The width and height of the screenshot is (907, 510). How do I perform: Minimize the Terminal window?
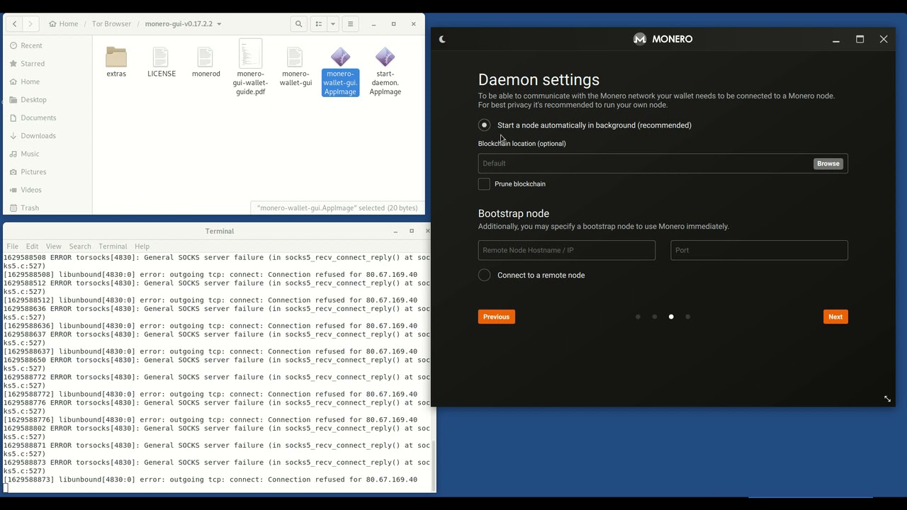(x=395, y=231)
